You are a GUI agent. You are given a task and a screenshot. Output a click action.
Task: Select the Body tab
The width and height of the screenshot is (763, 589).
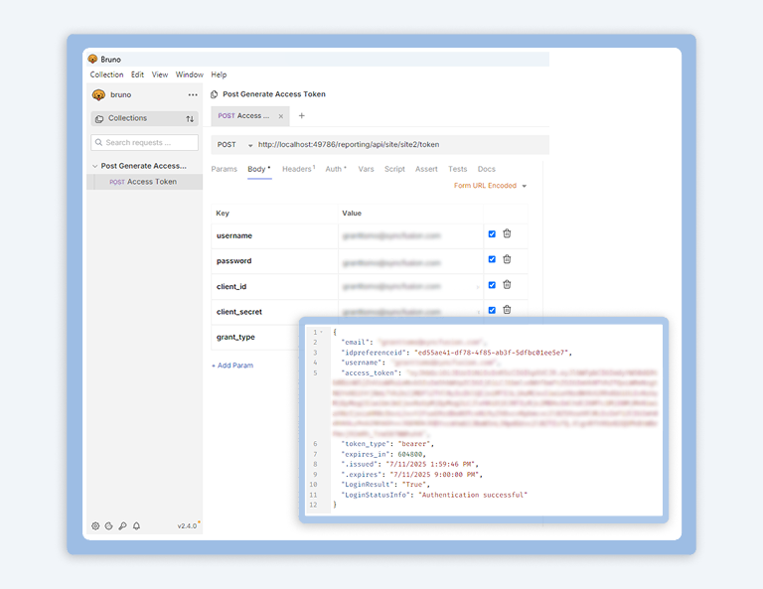click(x=259, y=169)
